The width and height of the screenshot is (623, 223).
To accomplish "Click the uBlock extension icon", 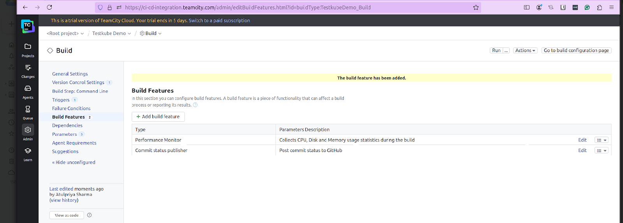I will [x=563, y=7].
